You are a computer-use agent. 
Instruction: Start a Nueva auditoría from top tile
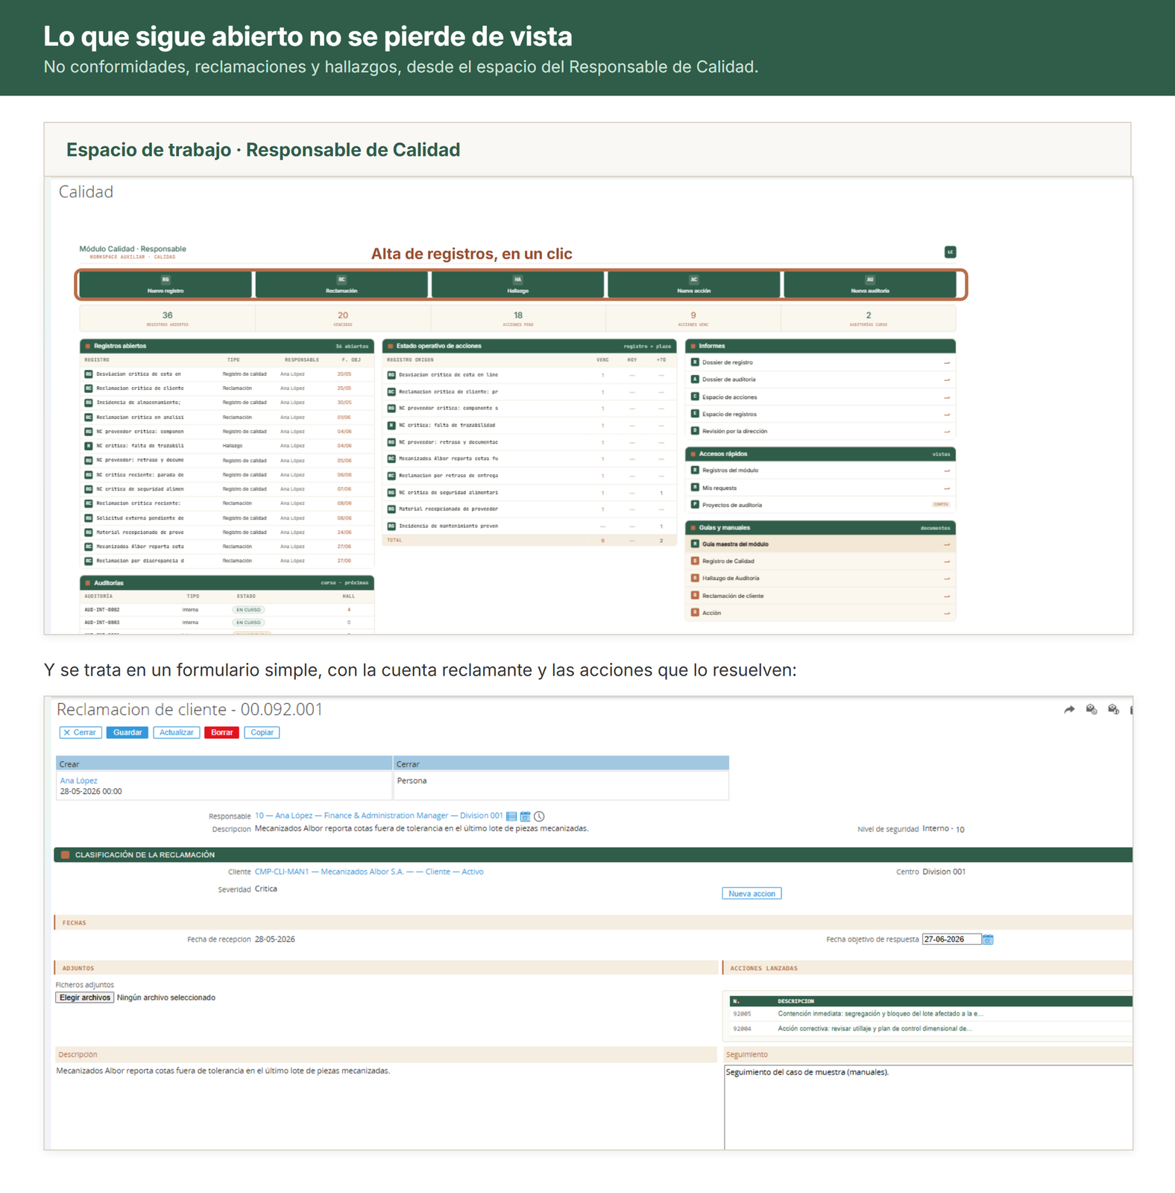[869, 285]
